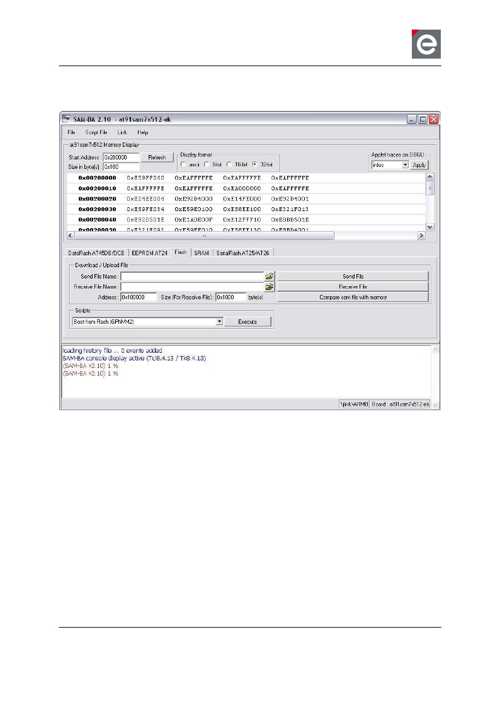Image resolution: width=500 pixels, height=707 pixels.
Task: Click memory display scroll up arrow
Action: pos(429,177)
